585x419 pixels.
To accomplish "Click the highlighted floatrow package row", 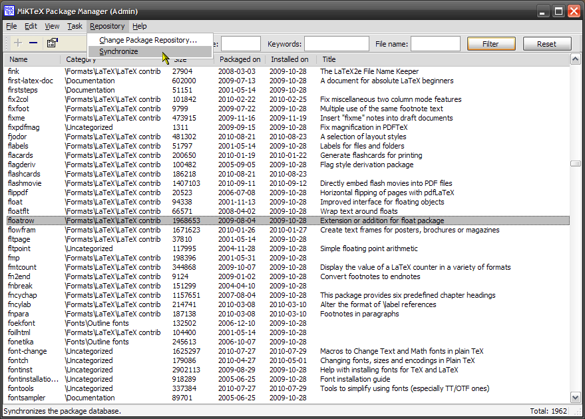I will pyautogui.click(x=288, y=220).
